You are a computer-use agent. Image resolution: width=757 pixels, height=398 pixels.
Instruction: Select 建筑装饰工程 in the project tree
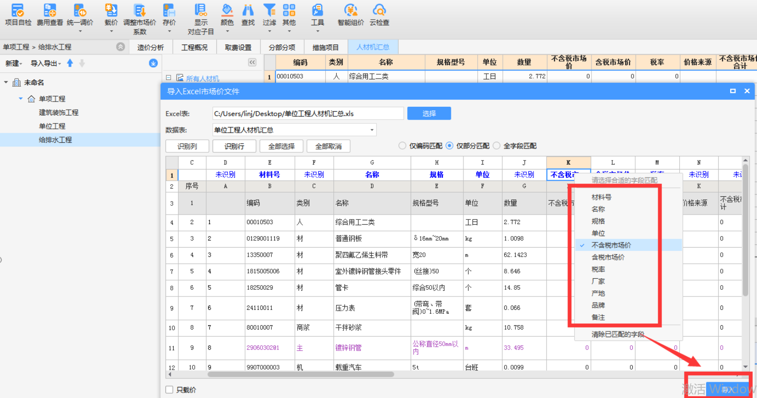click(x=59, y=113)
